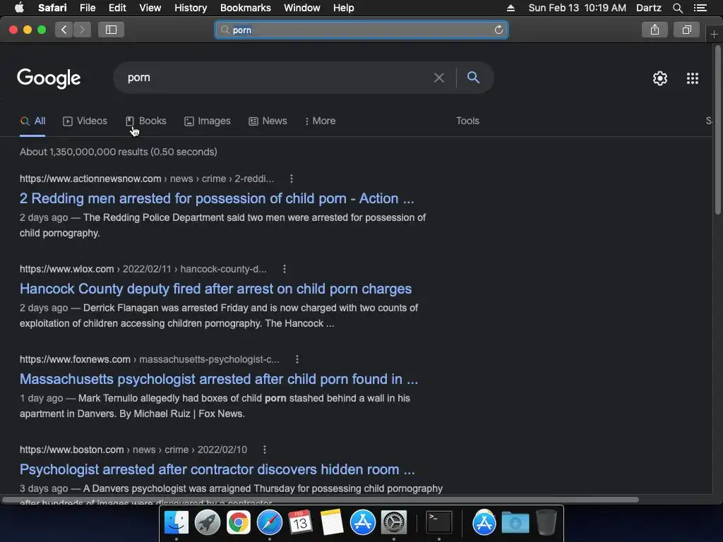
Task: Open the Bookmarks menu
Action: [245, 8]
